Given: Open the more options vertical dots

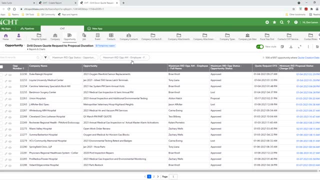Looking at the screenshot, I should (308, 46).
